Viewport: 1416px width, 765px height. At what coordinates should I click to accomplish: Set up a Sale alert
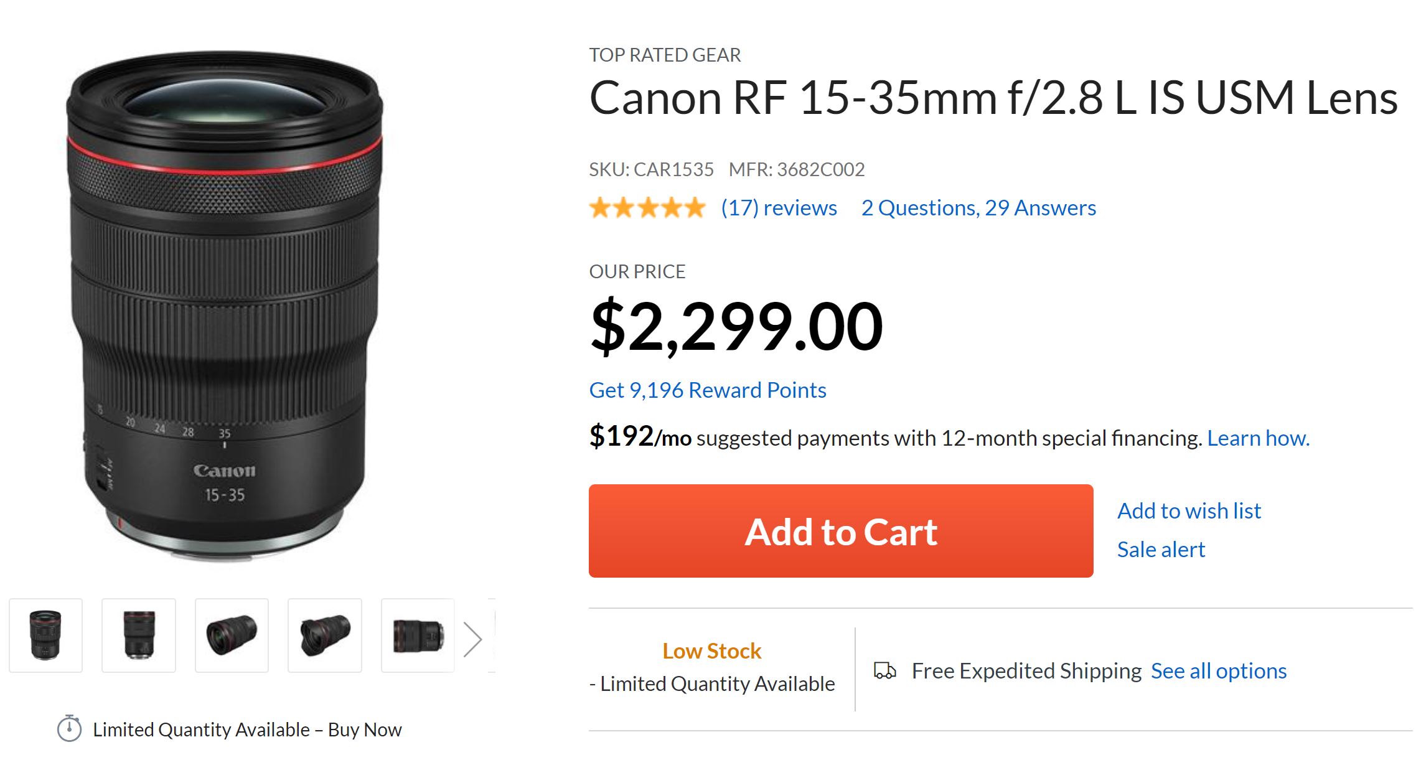[x=1161, y=550]
